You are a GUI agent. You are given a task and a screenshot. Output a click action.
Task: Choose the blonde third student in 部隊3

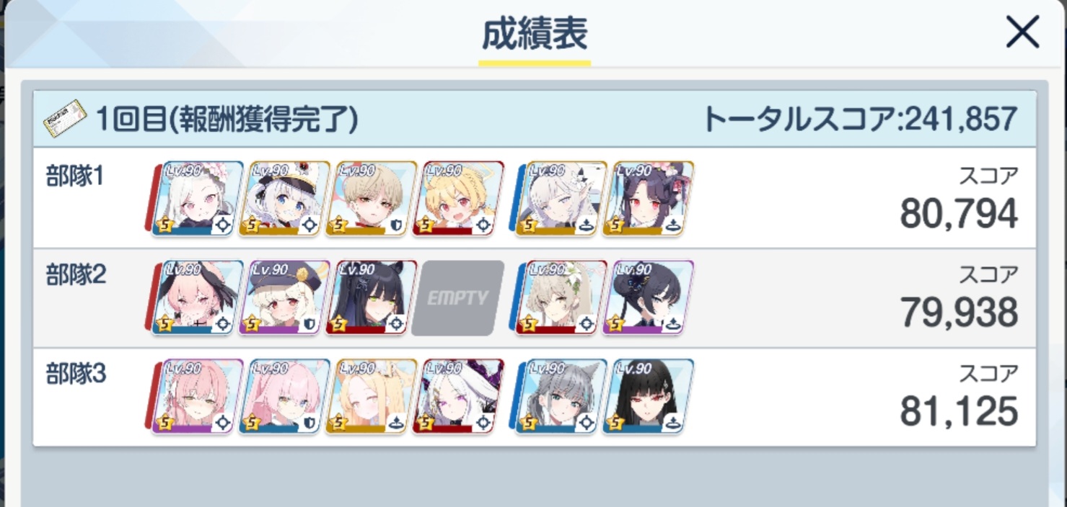[x=372, y=396]
